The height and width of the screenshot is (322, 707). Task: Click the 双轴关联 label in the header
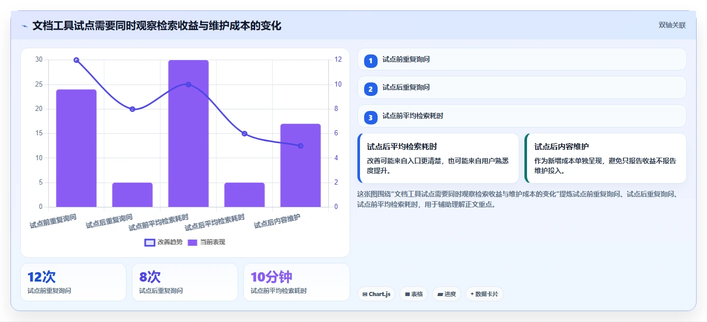672,25
